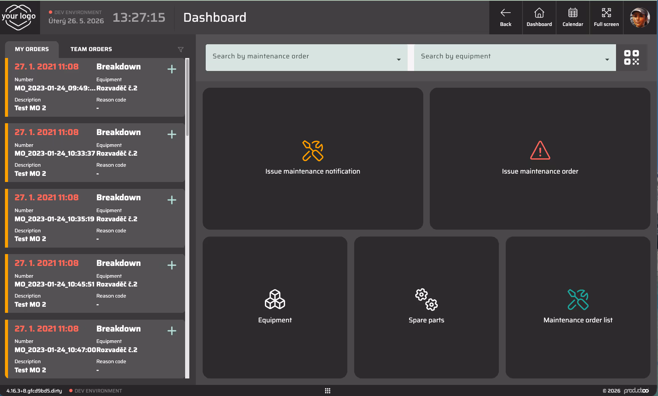The image size is (658, 396).
Task: Open the Dashboard home icon
Action: [539, 18]
